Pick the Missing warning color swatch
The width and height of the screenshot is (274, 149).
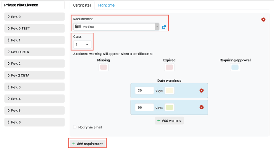(x=103, y=67)
